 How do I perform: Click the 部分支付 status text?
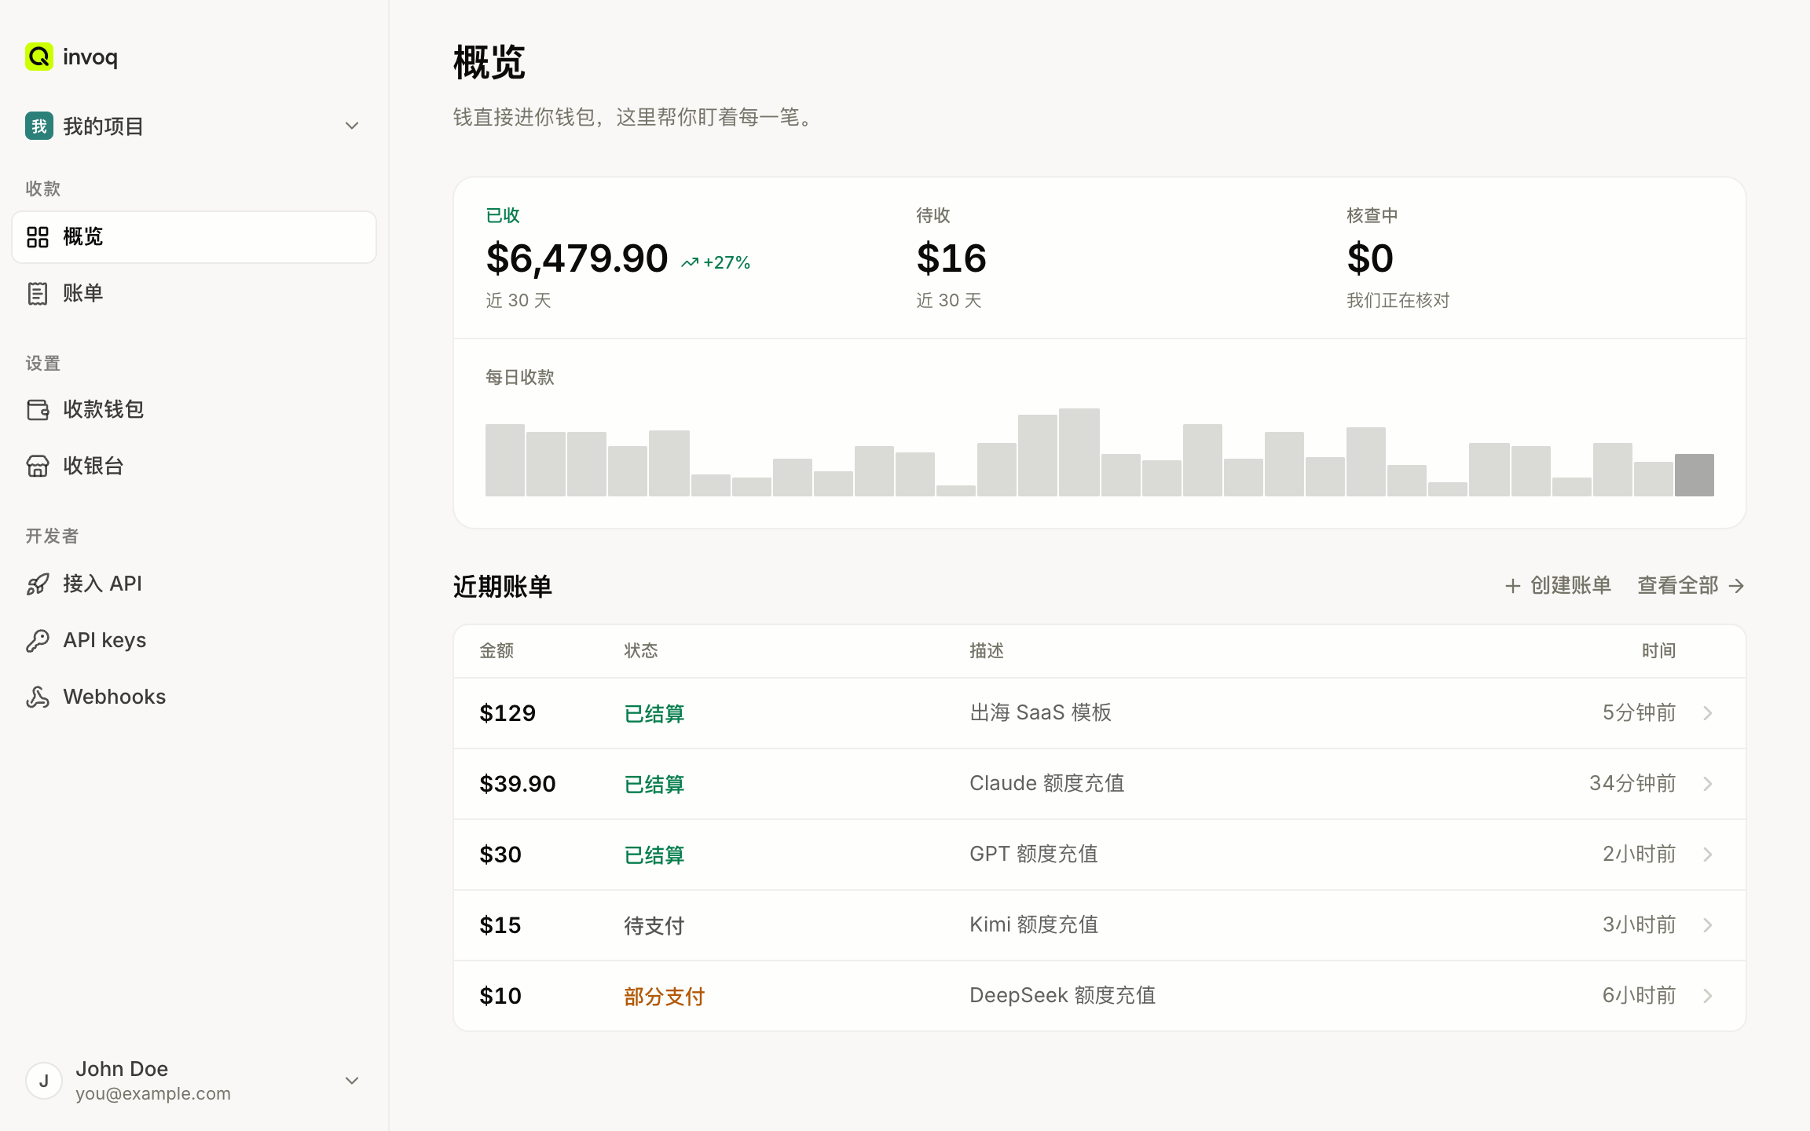tap(665, 996)
